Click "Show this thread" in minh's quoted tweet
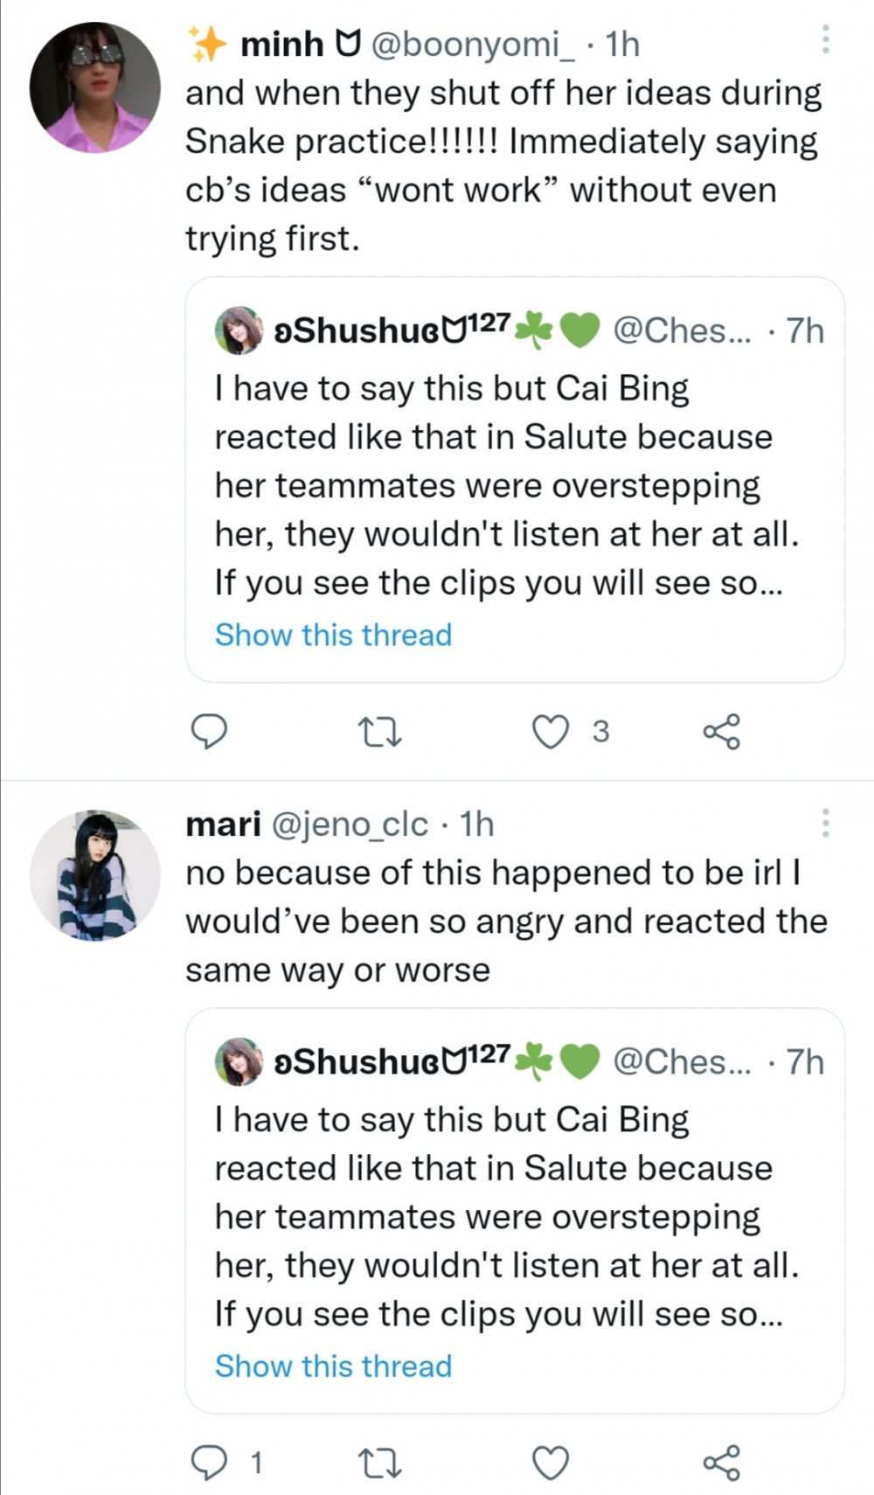The image size is (874, 1495). [x=333, y=635]
